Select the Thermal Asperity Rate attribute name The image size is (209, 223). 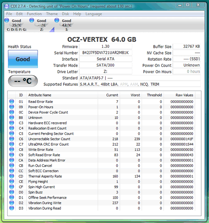click(x=45, y=176)
